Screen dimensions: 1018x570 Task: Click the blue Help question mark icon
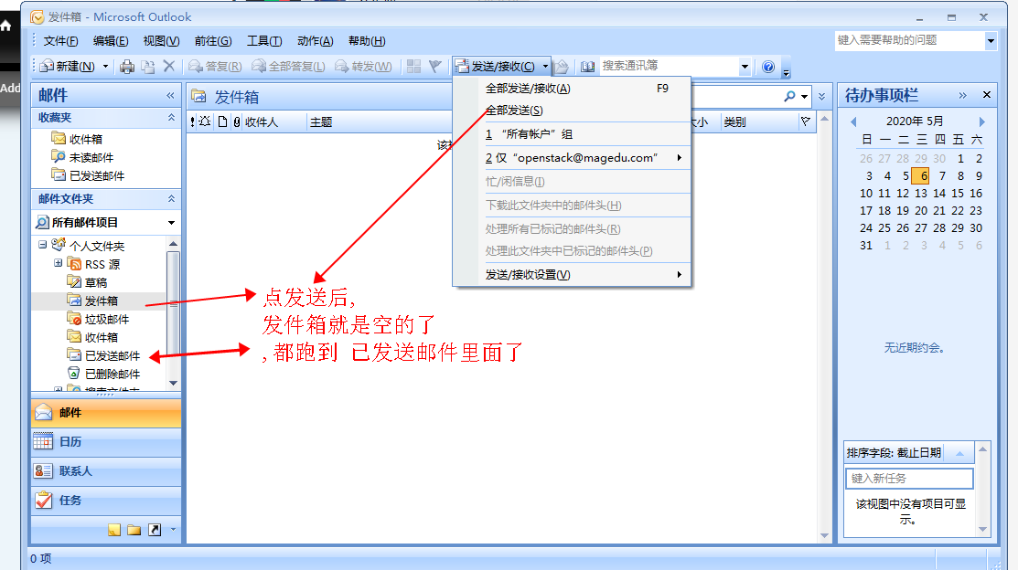pyautogui.click(x=768, y=66)
